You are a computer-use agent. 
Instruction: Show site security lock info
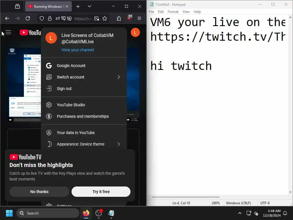(50, 18)
